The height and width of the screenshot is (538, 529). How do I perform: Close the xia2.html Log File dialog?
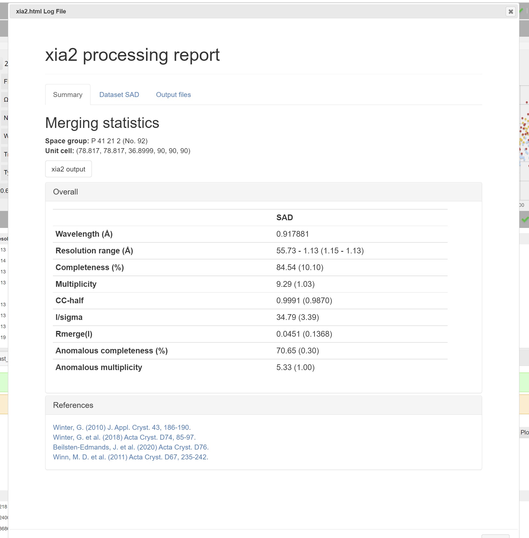tap(511, 12)
